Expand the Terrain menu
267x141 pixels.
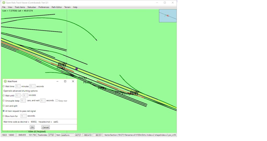coord(68,7)
